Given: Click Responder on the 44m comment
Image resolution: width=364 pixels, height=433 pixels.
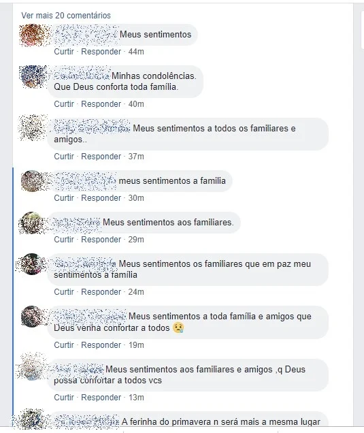Looking at the screenshot, I should [101, 52].
